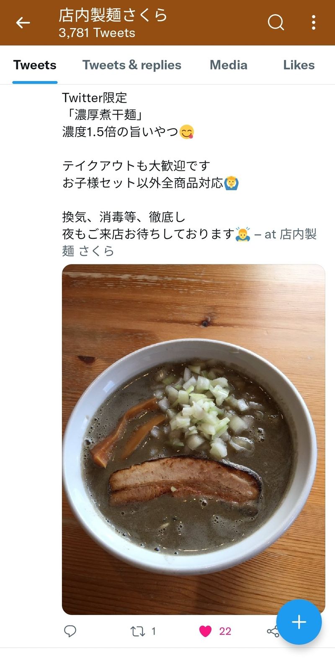
Task: Share the tweet via share icon
Action: 273,631
